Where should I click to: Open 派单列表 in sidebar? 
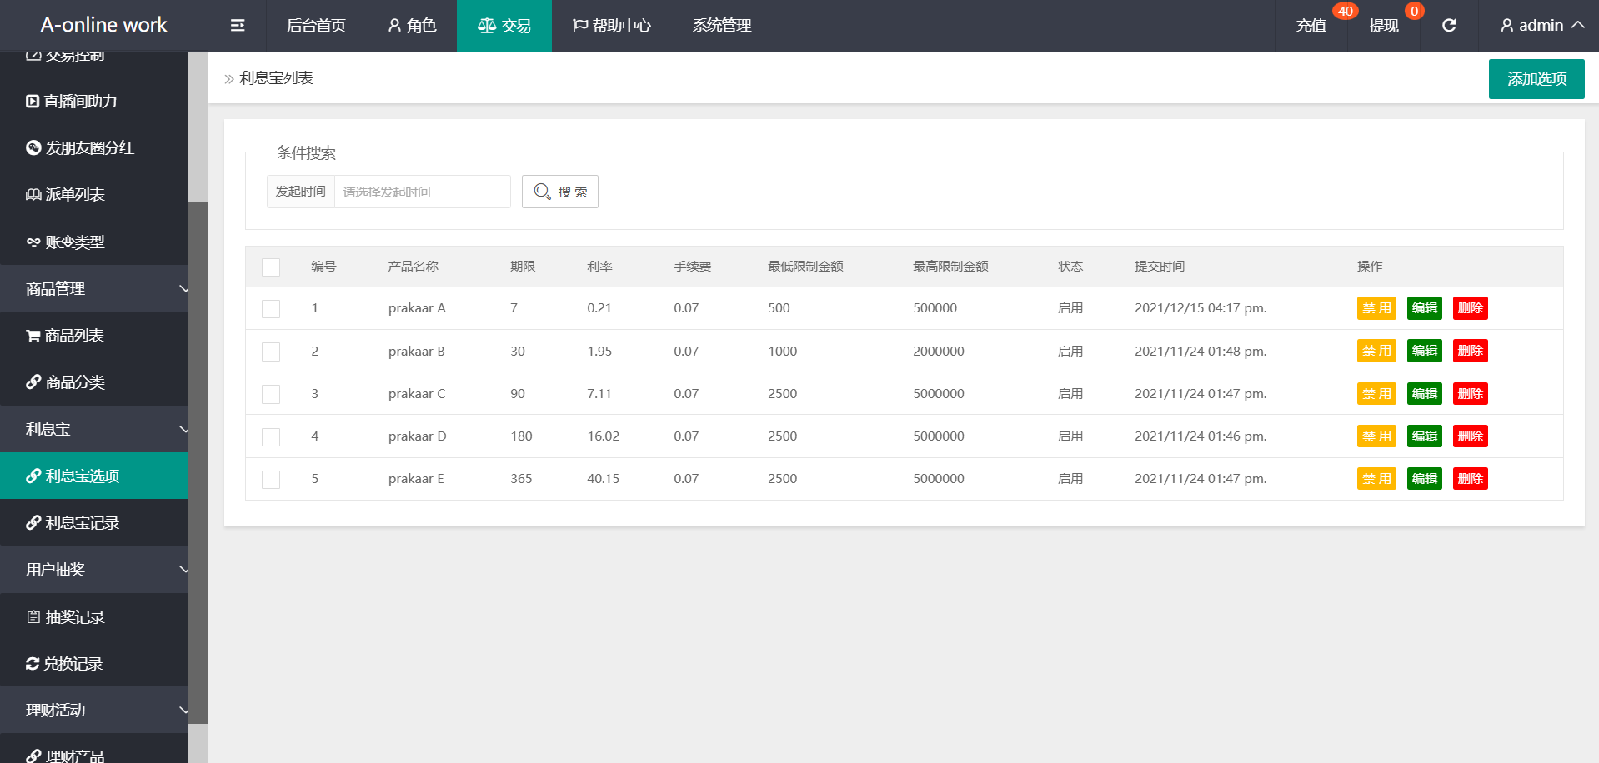[x=74, y=195]
